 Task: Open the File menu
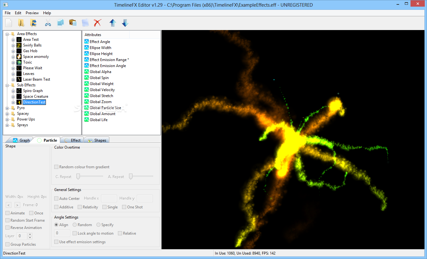point(8,13)
